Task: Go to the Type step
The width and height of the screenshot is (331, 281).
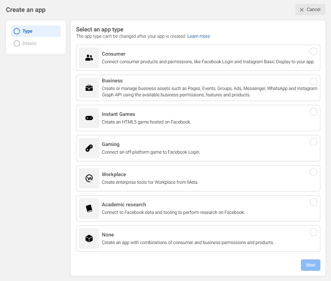Action: (27, 31)
